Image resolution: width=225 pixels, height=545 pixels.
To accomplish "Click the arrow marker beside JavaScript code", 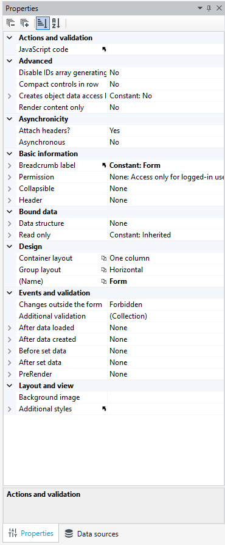I will pos(104,49).
